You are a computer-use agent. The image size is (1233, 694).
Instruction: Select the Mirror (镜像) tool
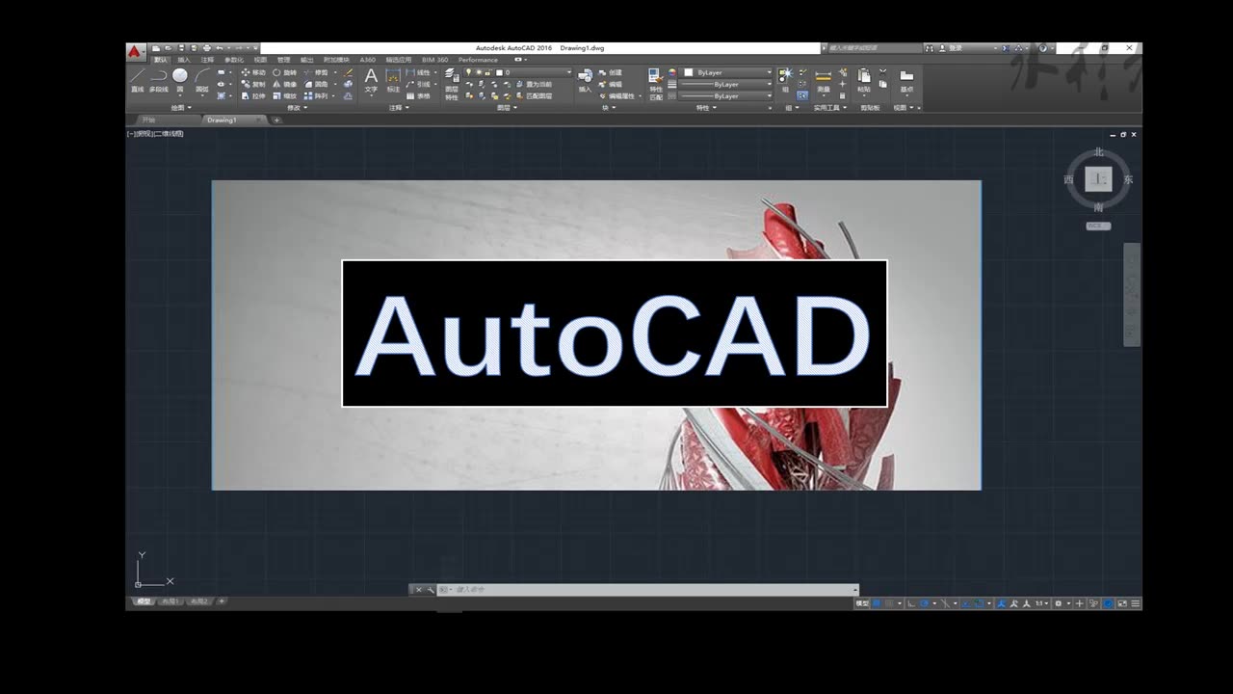pos(289,86)
